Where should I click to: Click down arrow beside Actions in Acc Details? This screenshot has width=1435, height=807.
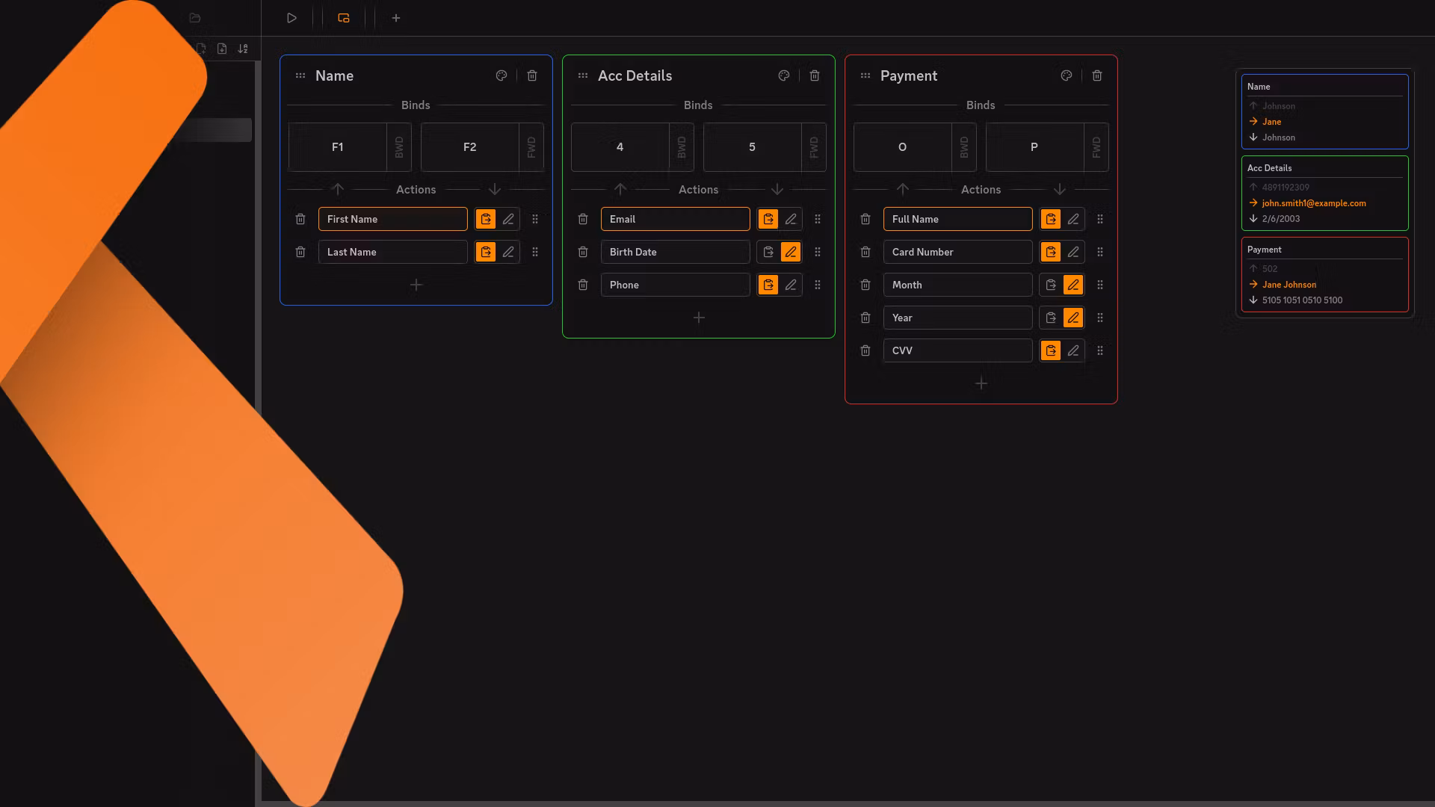[x=777, y=189]
